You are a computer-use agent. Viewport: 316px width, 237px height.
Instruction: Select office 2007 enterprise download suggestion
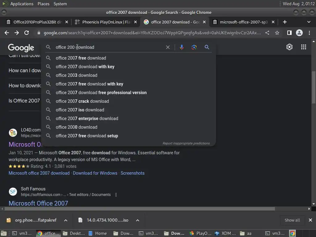pyautogui.click(x=129, y=119)
